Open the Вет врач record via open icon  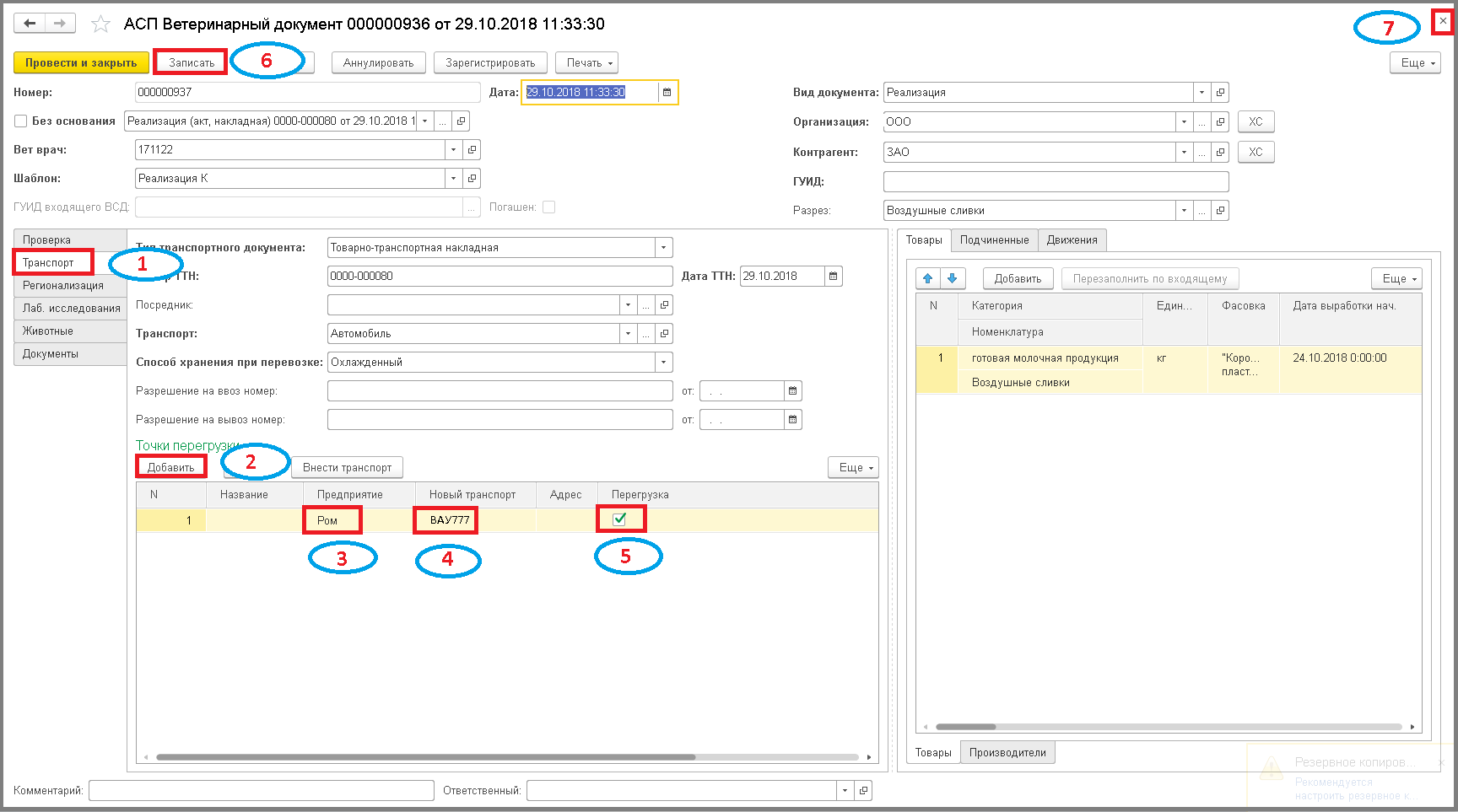pyautogui.click(x=472, y=150)
